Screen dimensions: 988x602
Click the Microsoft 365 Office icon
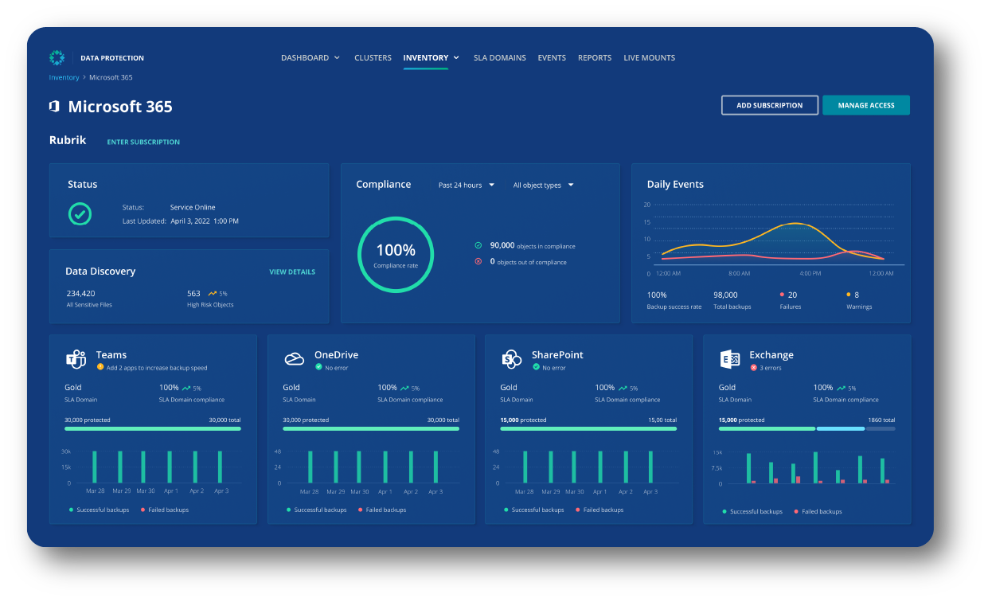(54, 106)
